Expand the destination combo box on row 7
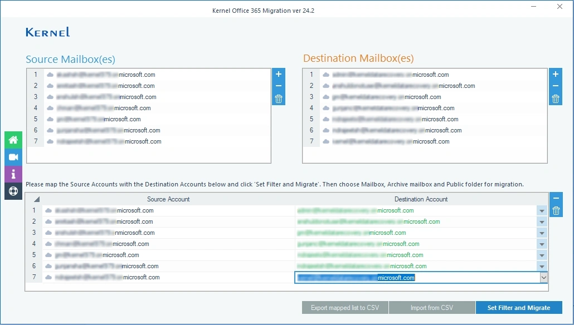The image size is (574, 325). point(544,277)
